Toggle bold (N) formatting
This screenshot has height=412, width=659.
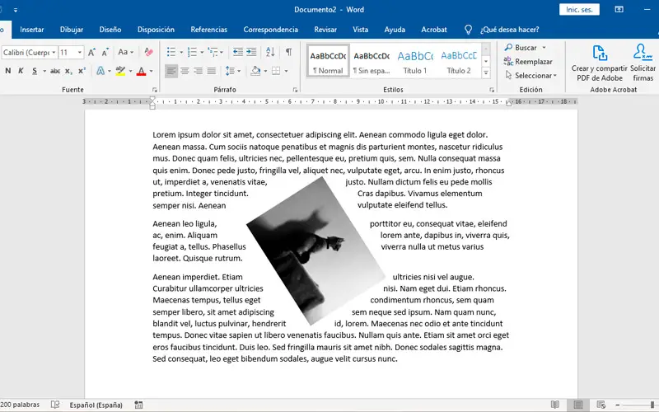pos(7,71)
